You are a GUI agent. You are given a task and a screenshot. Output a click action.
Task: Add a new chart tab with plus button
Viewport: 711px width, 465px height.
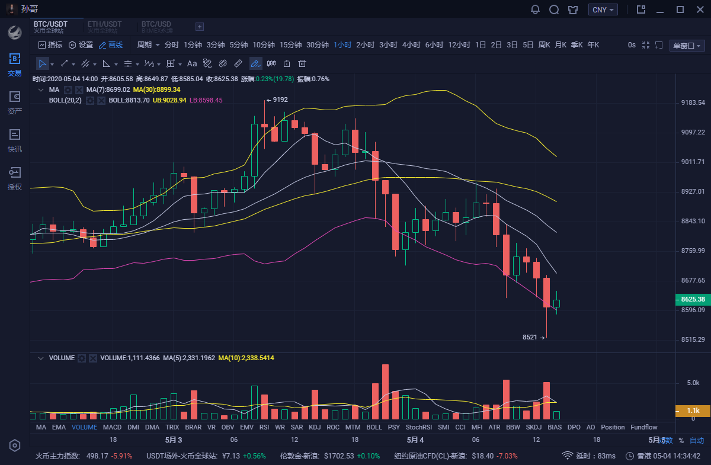(x=200, y=27)
